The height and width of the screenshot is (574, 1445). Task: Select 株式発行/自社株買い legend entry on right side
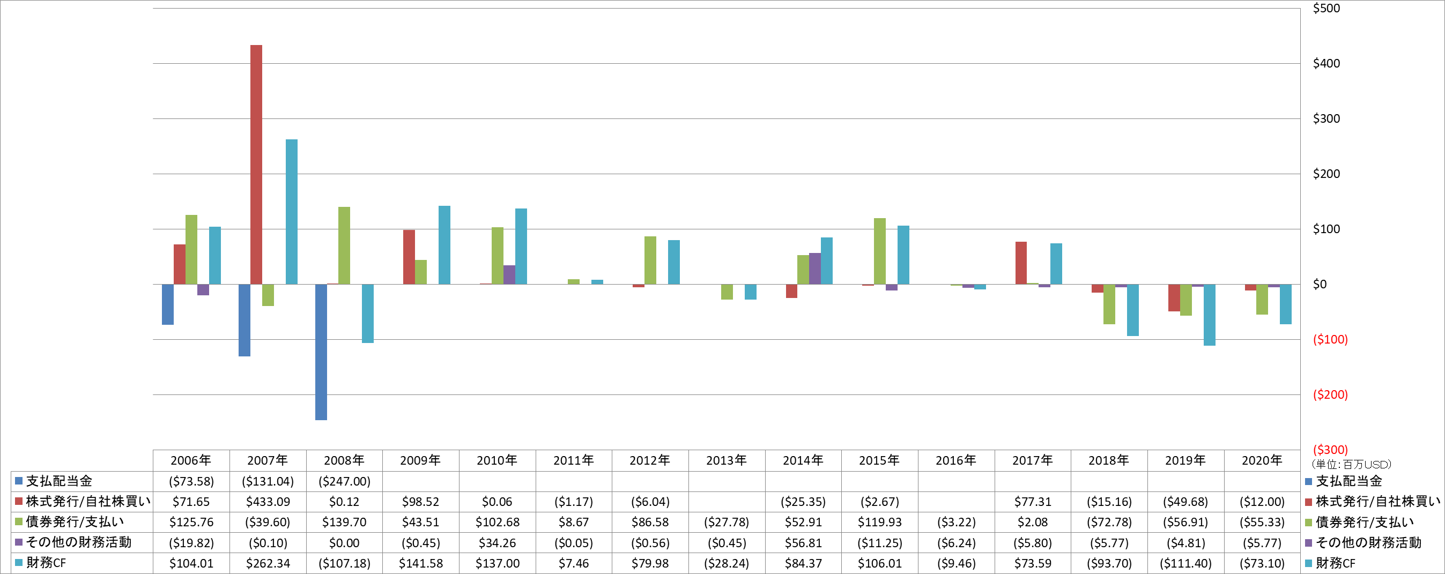point(1372,501)
